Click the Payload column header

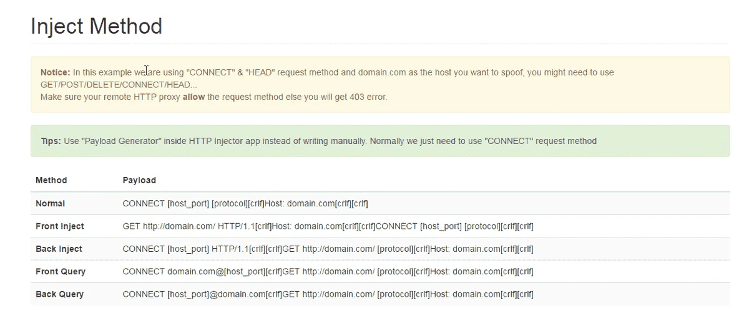pyautogui.click(x=139, y=180)
